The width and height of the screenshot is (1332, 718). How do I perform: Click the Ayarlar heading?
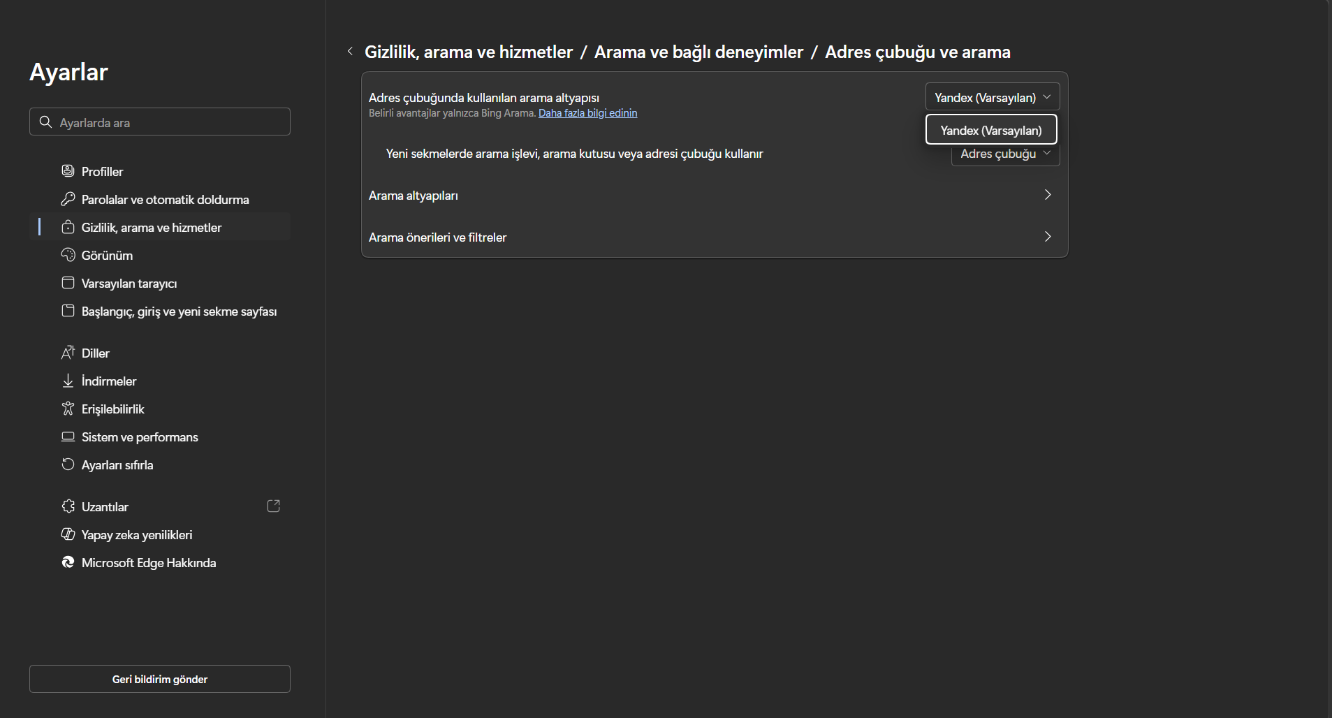click(x=68, y=73)
